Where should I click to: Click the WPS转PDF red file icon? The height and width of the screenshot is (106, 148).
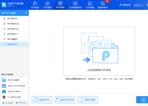[4, 18]
